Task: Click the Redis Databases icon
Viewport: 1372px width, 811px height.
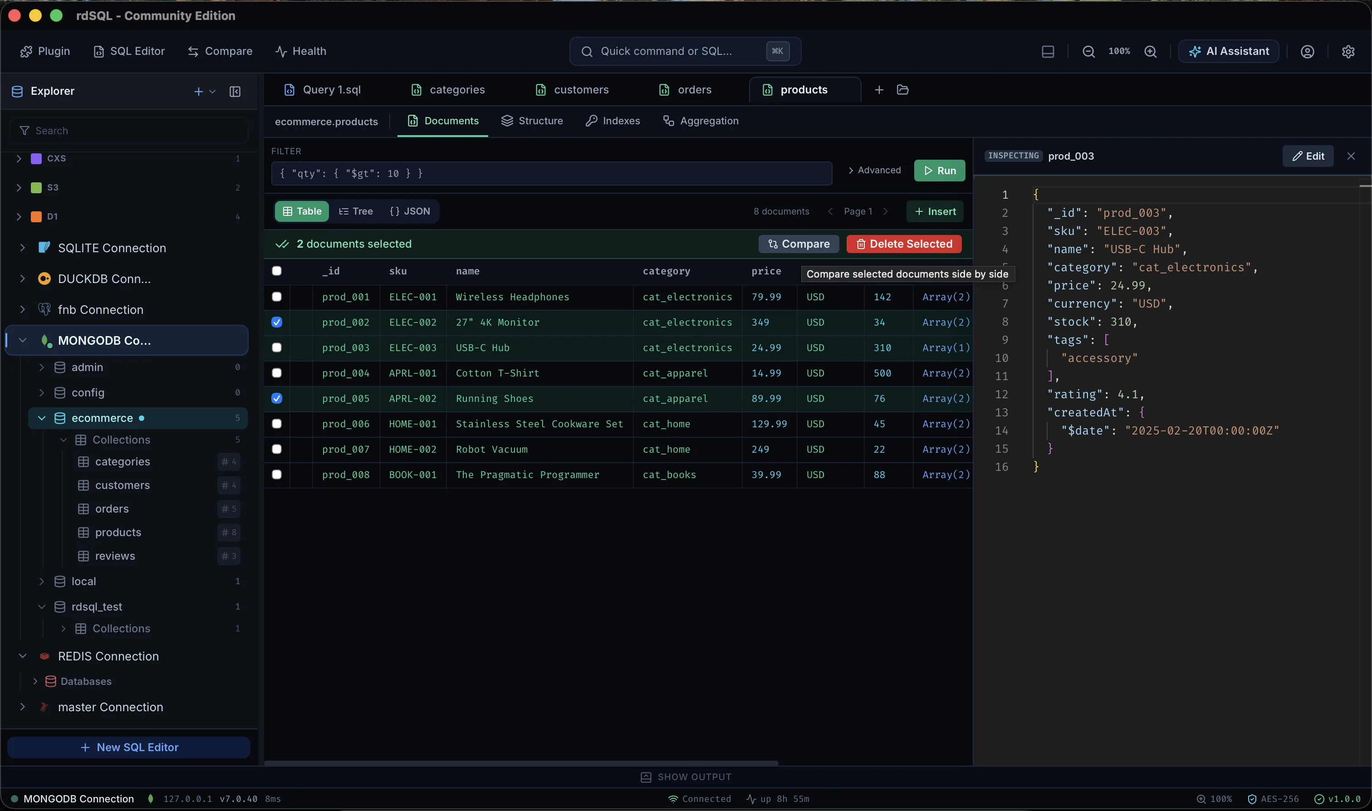Action: point(51,681)
